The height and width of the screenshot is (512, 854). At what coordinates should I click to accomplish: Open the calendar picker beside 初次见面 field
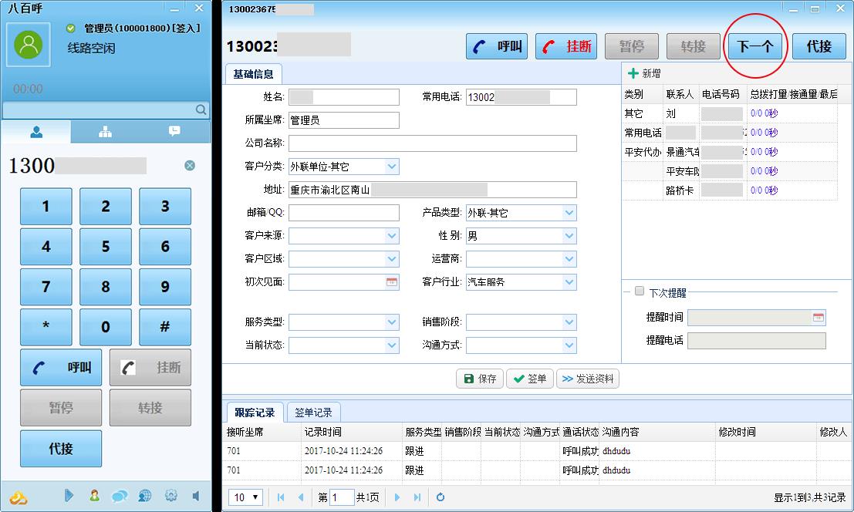[392, 282]
